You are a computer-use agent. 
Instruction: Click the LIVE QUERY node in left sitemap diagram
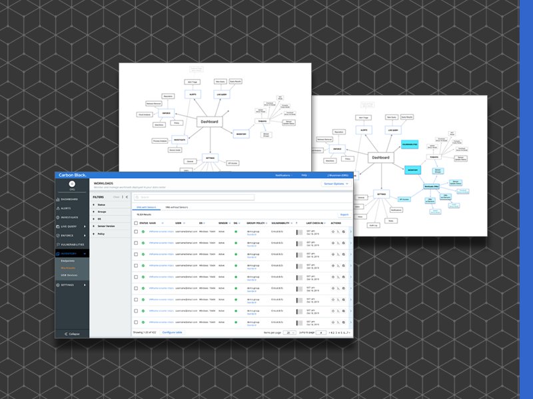(x=222, y=94)
